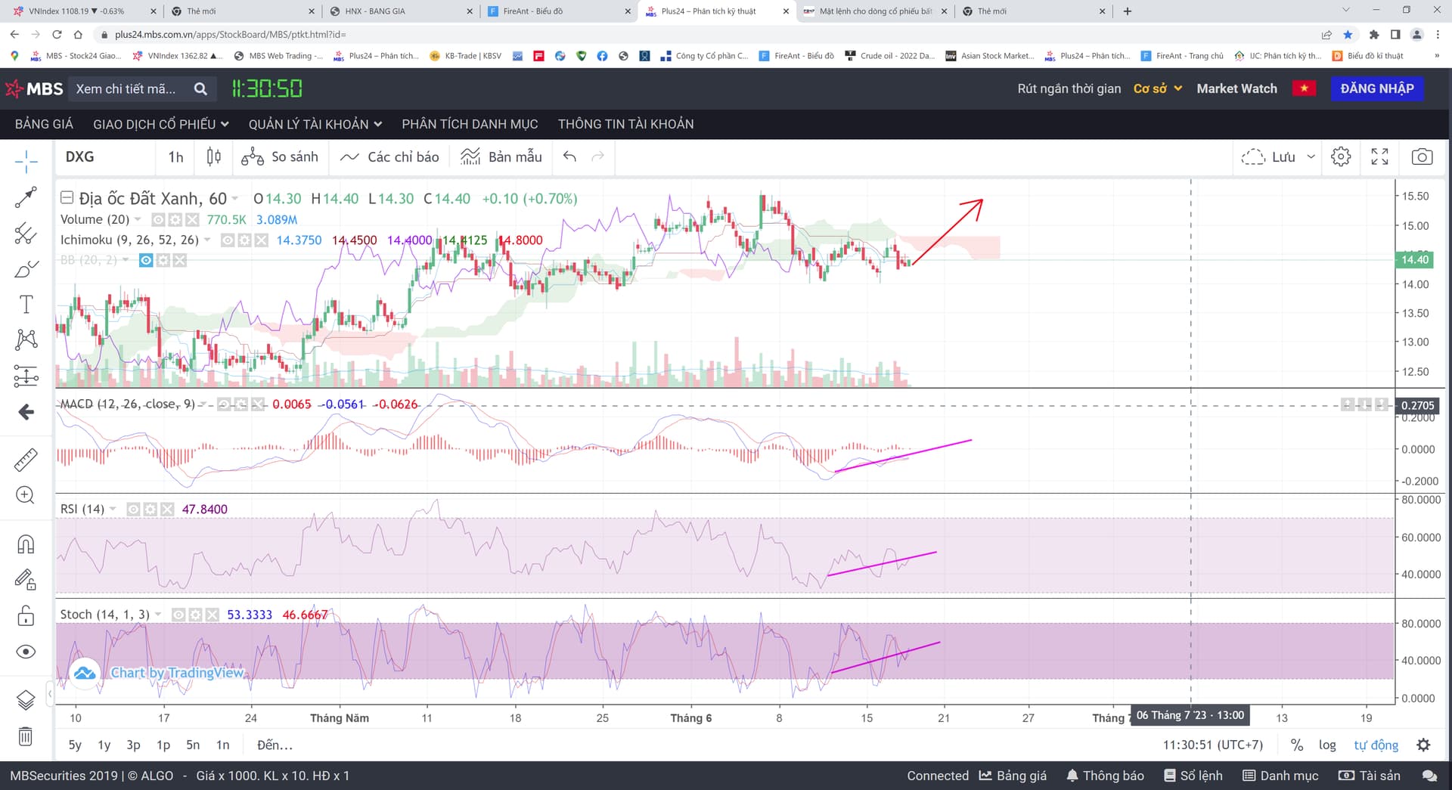Redo the chart action
This screenshot has height=790, width=1452.
[x=597, y=156]
